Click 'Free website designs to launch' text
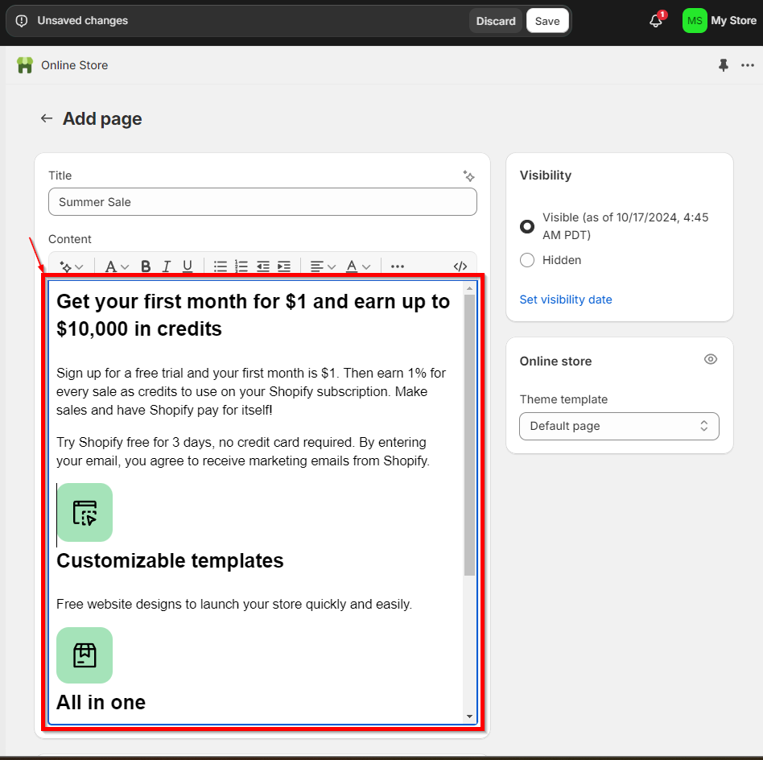This screenshot has width=763, height=760. (234, 604)
